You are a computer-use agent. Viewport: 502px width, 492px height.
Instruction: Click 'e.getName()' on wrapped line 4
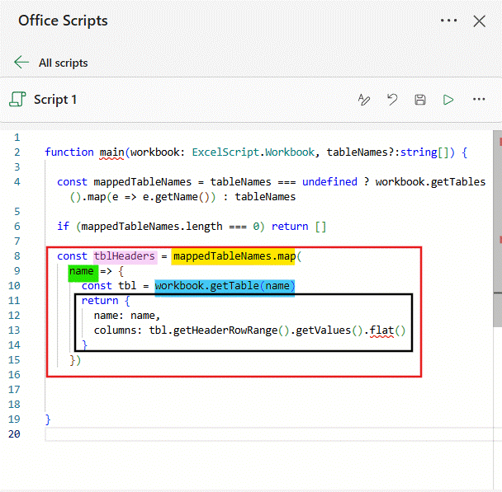click(176, 197)
